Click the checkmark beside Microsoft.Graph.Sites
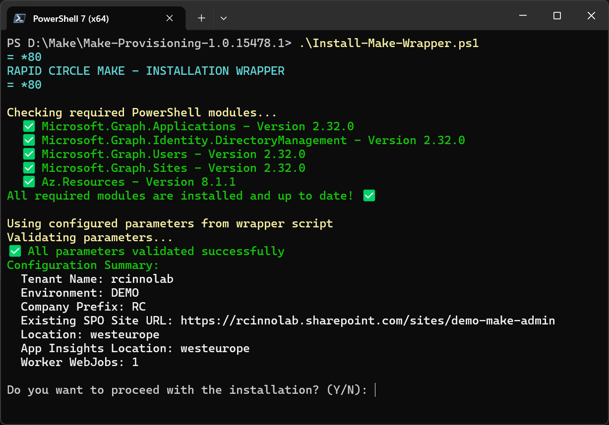 (29, 168)
